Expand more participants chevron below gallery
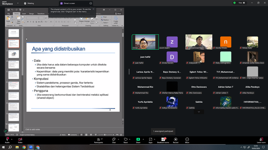268x150 pixels. point(199,112)
